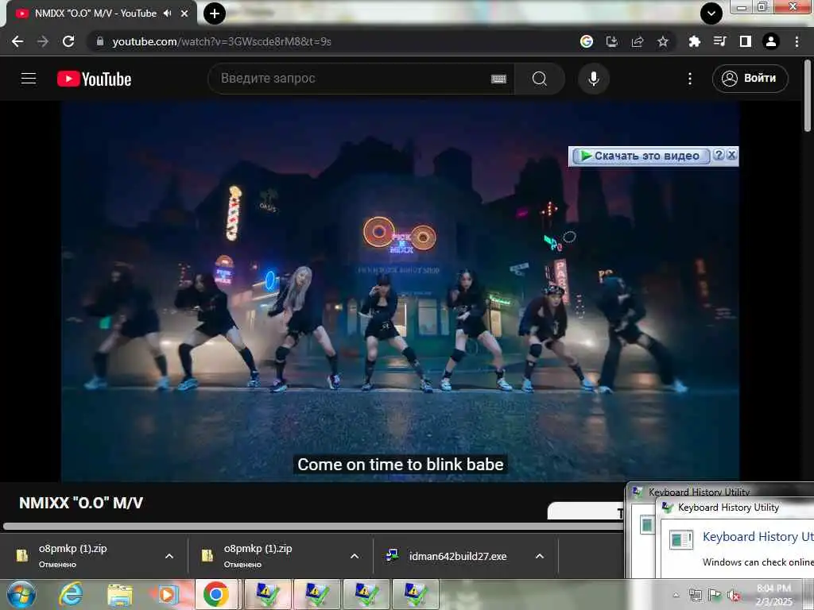This screenshot has height=610, width=814.
Task: Close the IDM download video panel
Action: [731, 155]
